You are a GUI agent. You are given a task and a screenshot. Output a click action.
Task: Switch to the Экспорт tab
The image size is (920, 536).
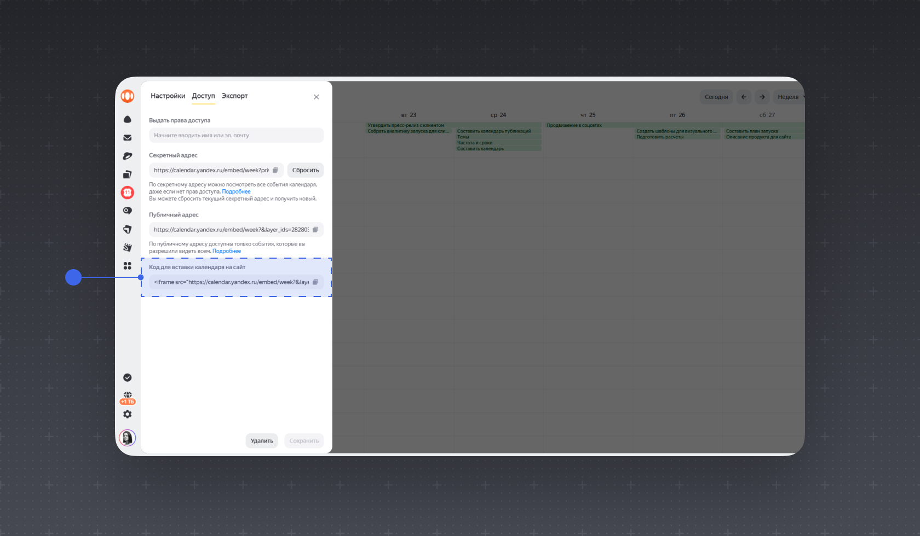coord(234,96)
